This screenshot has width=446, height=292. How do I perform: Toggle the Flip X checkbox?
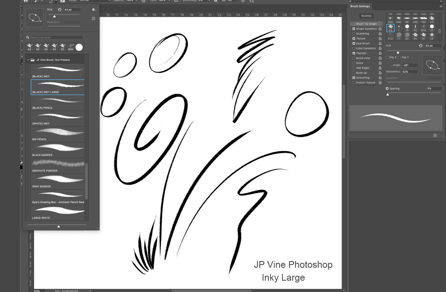tap(387, 57)
